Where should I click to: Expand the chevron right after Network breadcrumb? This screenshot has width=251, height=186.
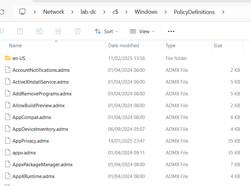[x=73, y=12]
